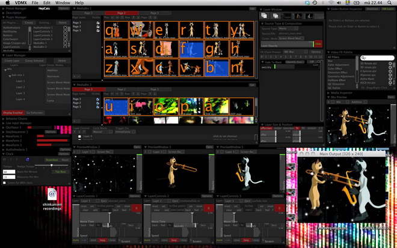This screenshot has width=397, height=248.
Task: Trigger the clip labeled å in MediaBin 2
Action: 217,106
